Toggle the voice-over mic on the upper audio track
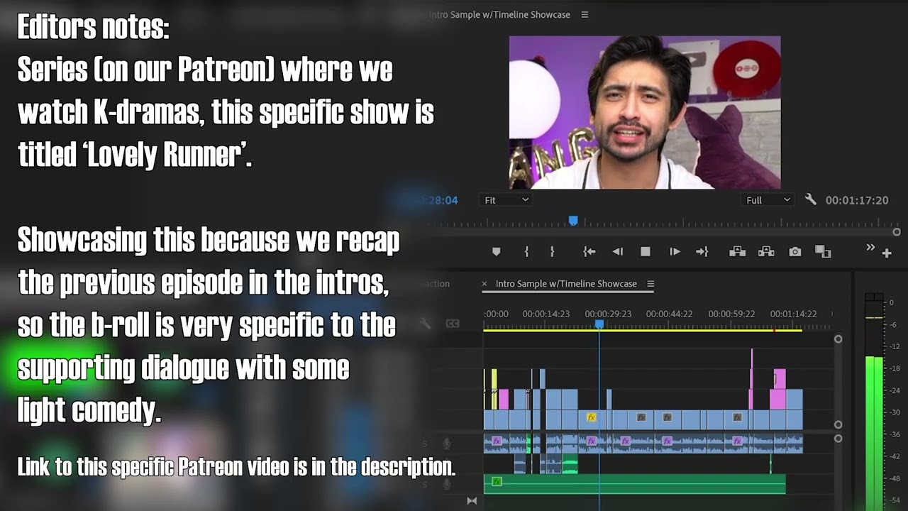 pyautogui.click(x=446, y=444)
